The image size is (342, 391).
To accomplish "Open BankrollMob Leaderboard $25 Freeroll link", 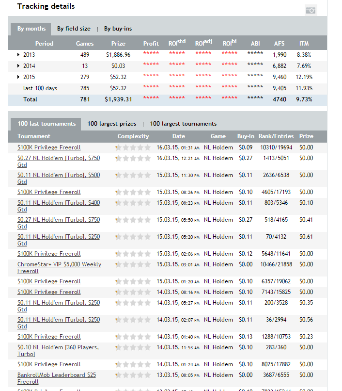I will (x=57, y=378).
